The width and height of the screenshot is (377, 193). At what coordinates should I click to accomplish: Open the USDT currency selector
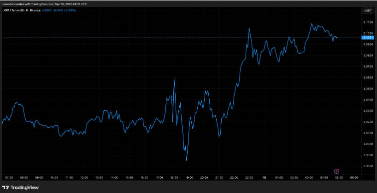368,10
